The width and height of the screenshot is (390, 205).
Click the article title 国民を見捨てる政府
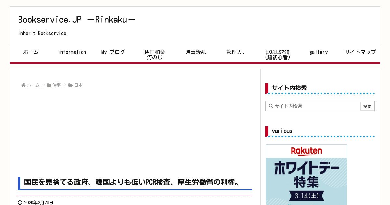click(x=132, y=182)
